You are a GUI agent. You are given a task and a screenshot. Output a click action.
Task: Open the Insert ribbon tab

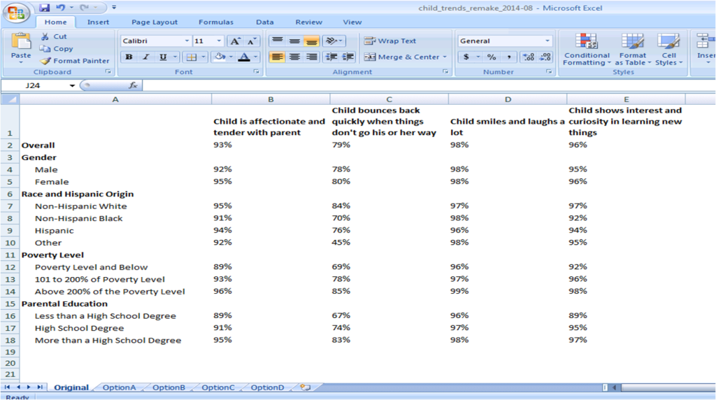[98, 22]
